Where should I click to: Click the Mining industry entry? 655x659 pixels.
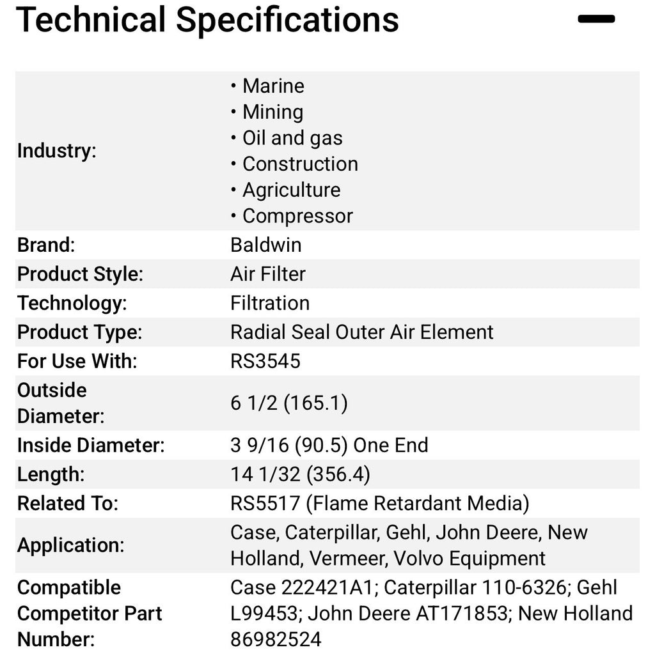pyautogui.click(x=272, y=112)
